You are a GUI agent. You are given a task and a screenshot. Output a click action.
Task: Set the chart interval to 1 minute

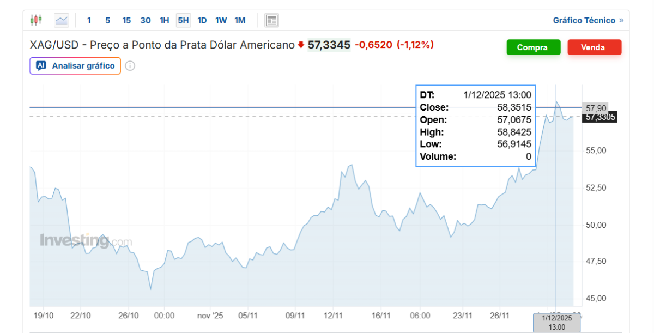(89, 21)
